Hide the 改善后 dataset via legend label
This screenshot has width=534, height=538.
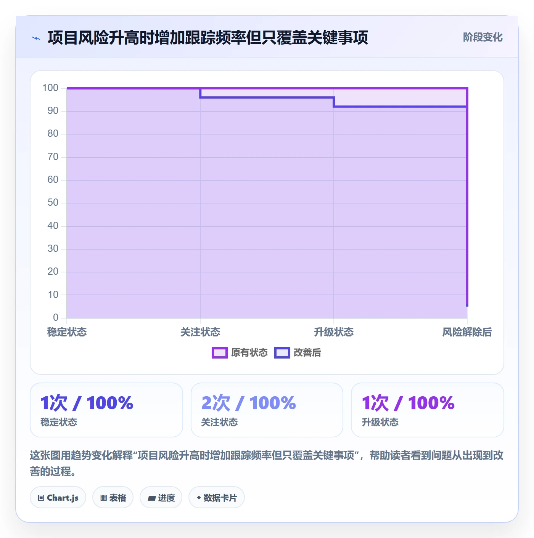[x=307, y=353]
